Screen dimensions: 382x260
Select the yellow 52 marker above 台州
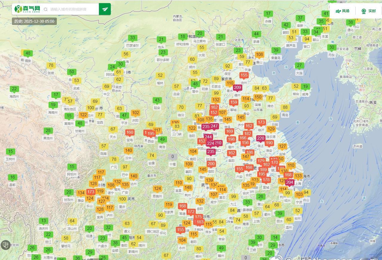[x=298, y=211]
